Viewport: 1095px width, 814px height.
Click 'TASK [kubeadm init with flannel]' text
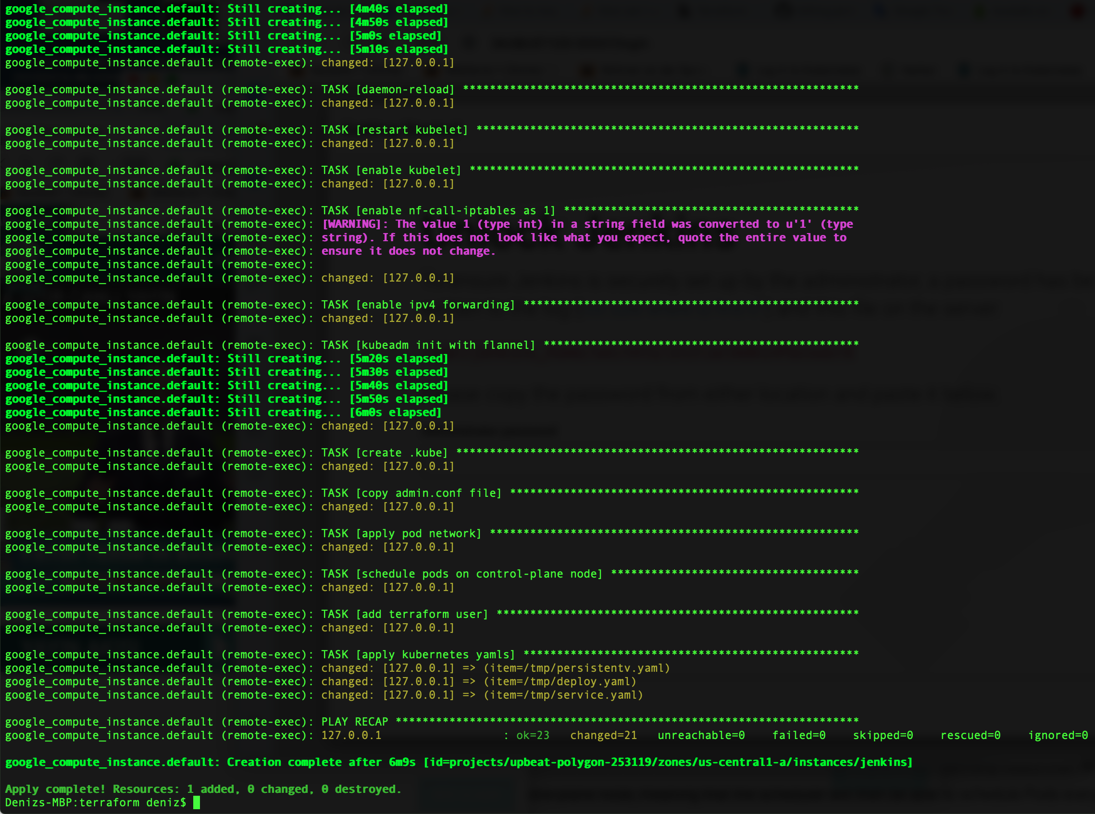[428, 345]
